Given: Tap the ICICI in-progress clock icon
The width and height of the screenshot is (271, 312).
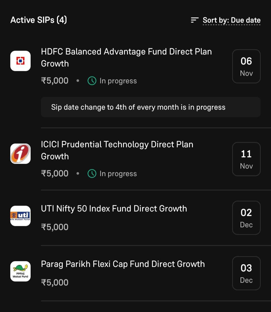Looking at the screenshot, I should [x=92, y=174].
